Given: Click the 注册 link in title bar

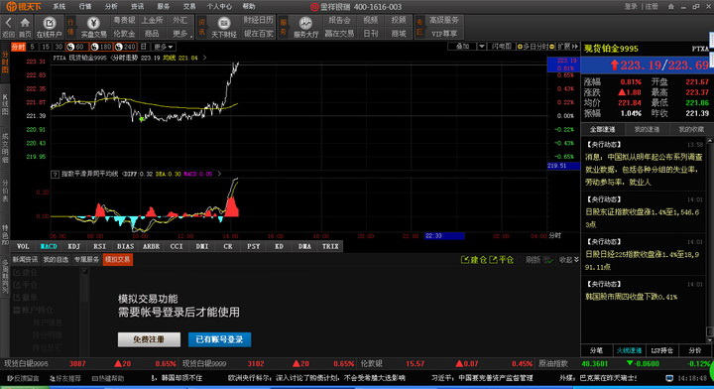Looking at the screenshot, I should 652,6.
